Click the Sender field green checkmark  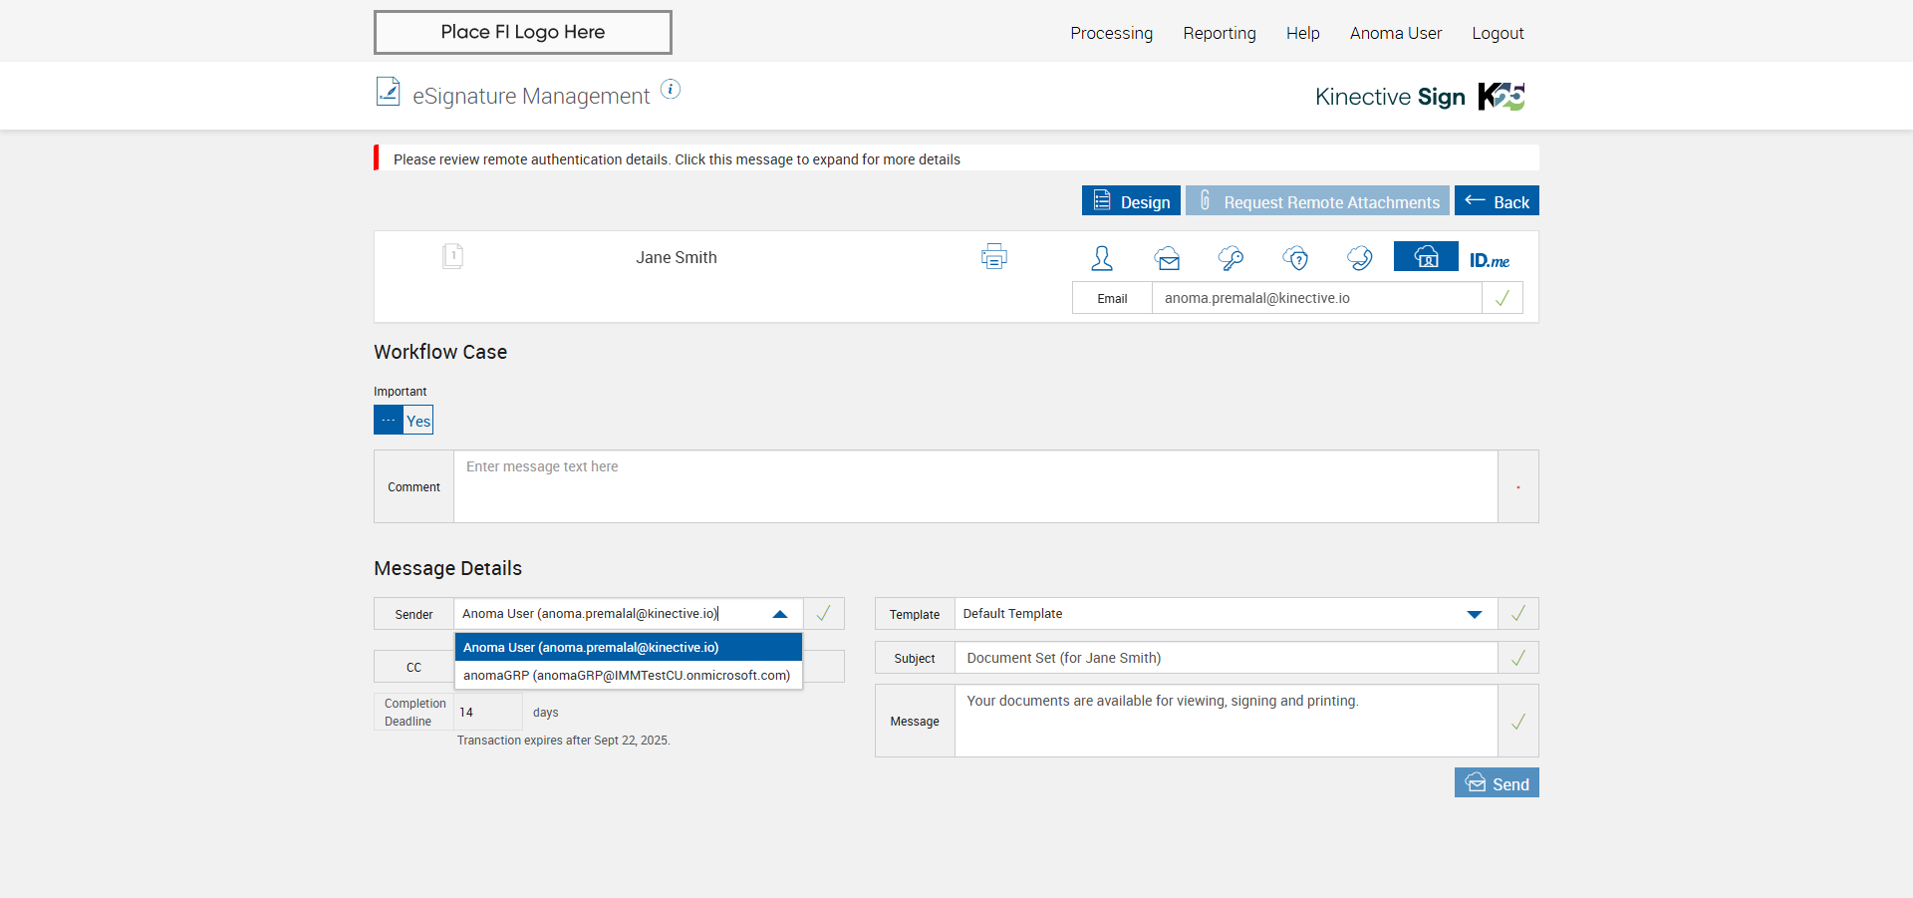click(823, 614)
